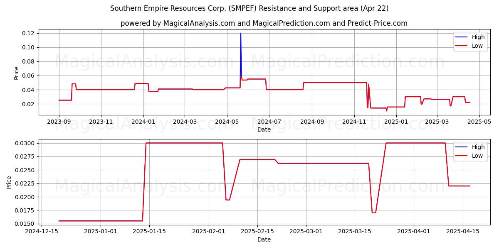Click the top chart x-axis label '2024-05'
499x249 pixels.
[227, 122]
